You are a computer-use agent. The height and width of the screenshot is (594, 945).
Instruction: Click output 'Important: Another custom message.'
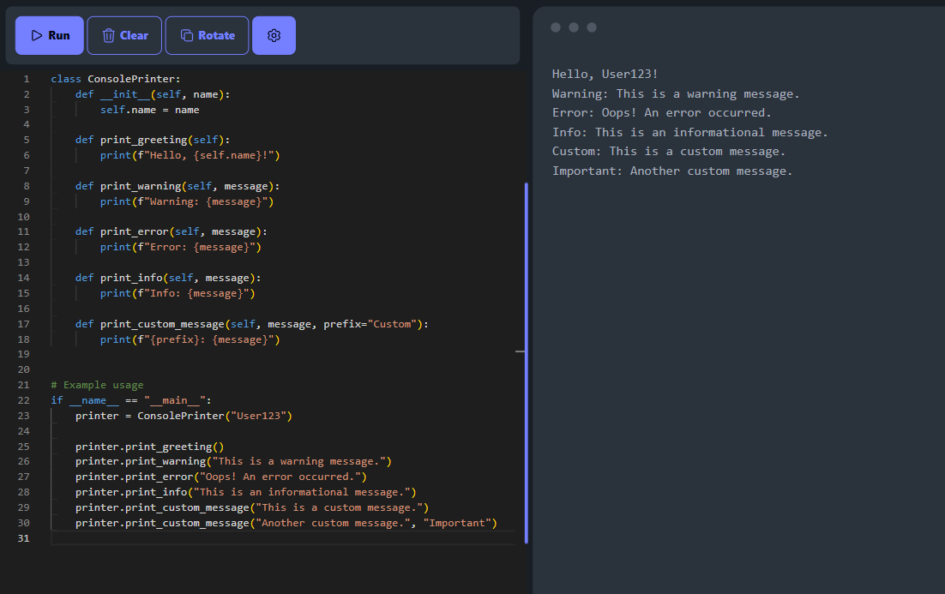coord(672,171)
